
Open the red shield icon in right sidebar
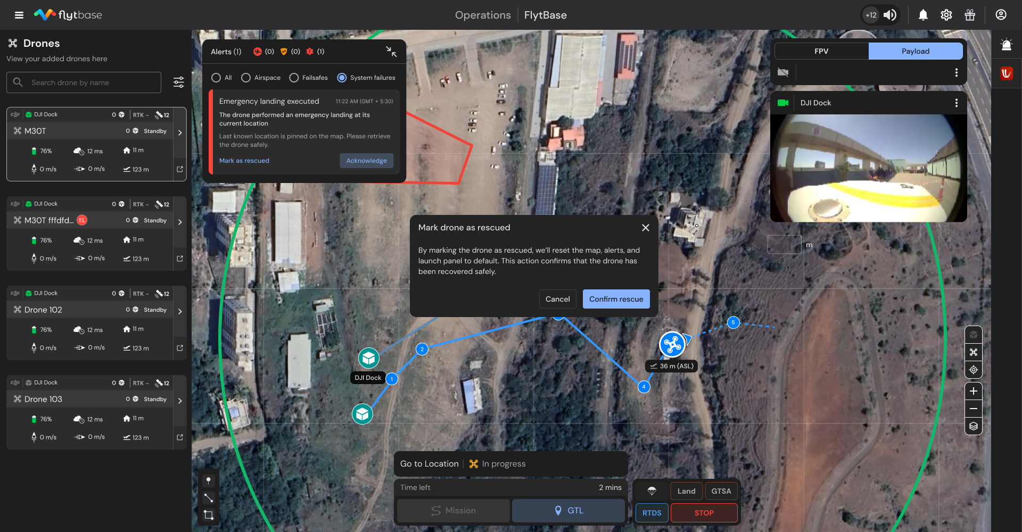pos(1006,73)
